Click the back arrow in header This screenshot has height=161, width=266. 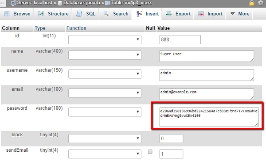pos(3,3)
